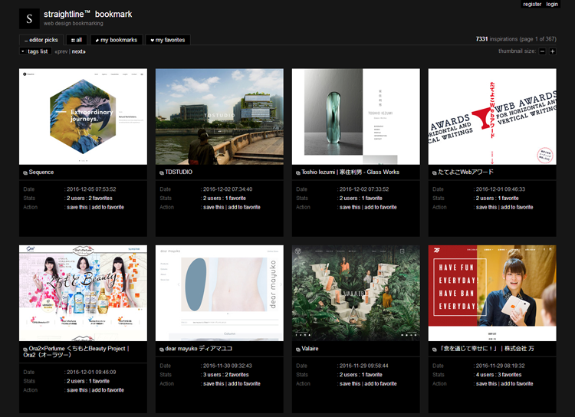Click save this under Valaire
Image resolution: width=575 pixels, height=417 pixels.
pos(350,383)
